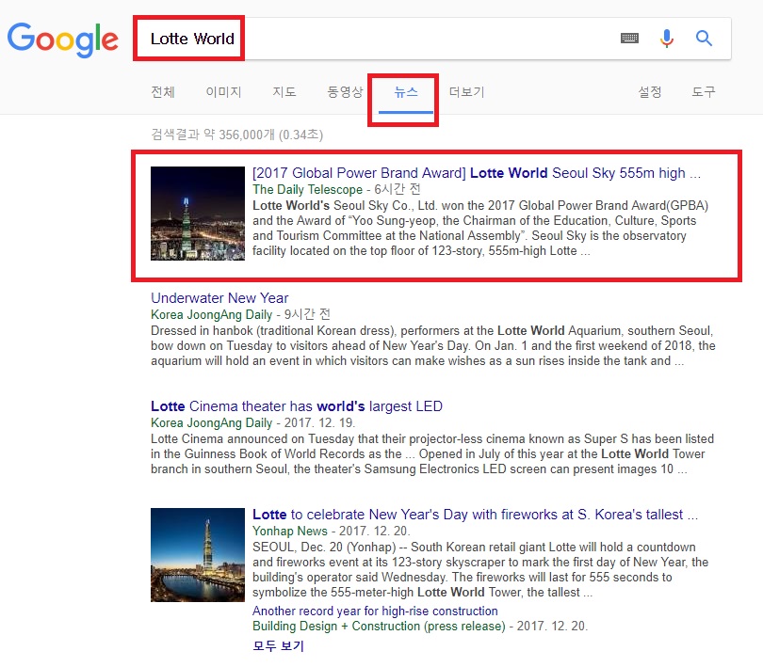The image size is (763, 667).
Task: Click Korea JoongAng Daily source under Underwater New Year
Action: [211, 314]
